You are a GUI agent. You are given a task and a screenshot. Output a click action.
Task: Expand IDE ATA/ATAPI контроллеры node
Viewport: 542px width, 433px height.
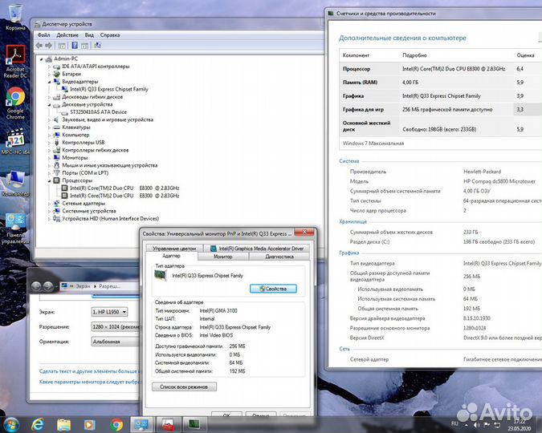pos(49,67)
